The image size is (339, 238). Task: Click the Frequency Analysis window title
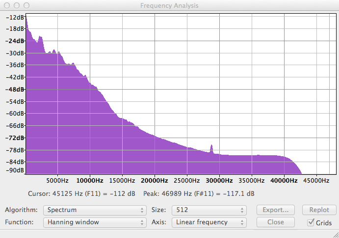(169, 5)
